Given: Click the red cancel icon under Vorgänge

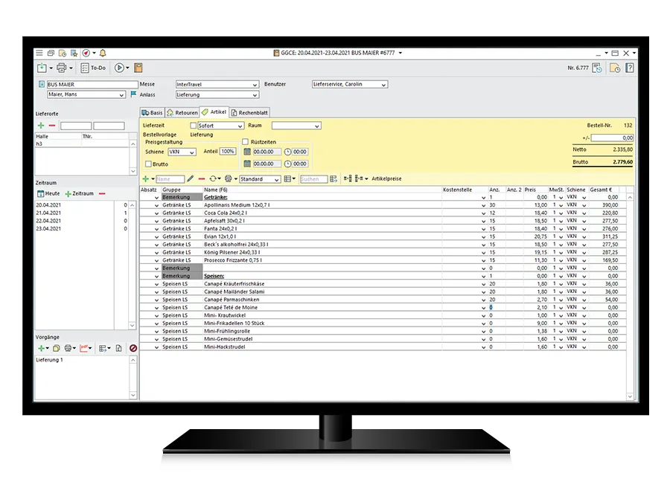Looking at the screenshot, I should 133,348.
